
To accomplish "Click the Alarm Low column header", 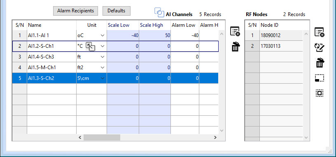I will pos(185,25).
